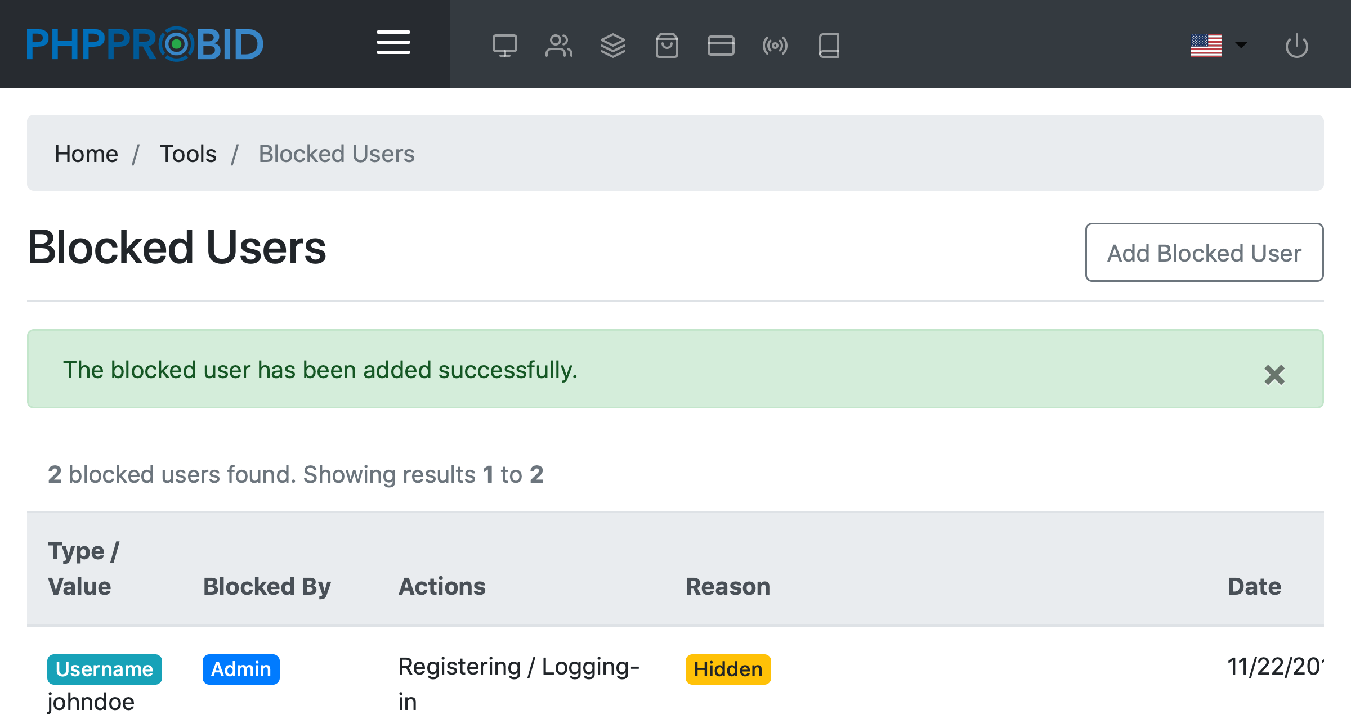Screen dimensions: 1351x719
Task: Click the power logout icon
Action: click(1296, 46)
